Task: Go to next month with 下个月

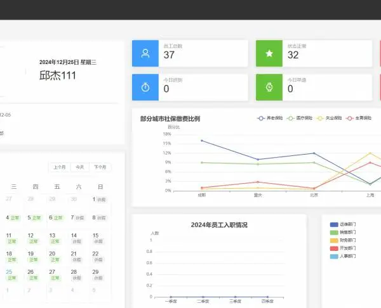Action: pos(100,167)
